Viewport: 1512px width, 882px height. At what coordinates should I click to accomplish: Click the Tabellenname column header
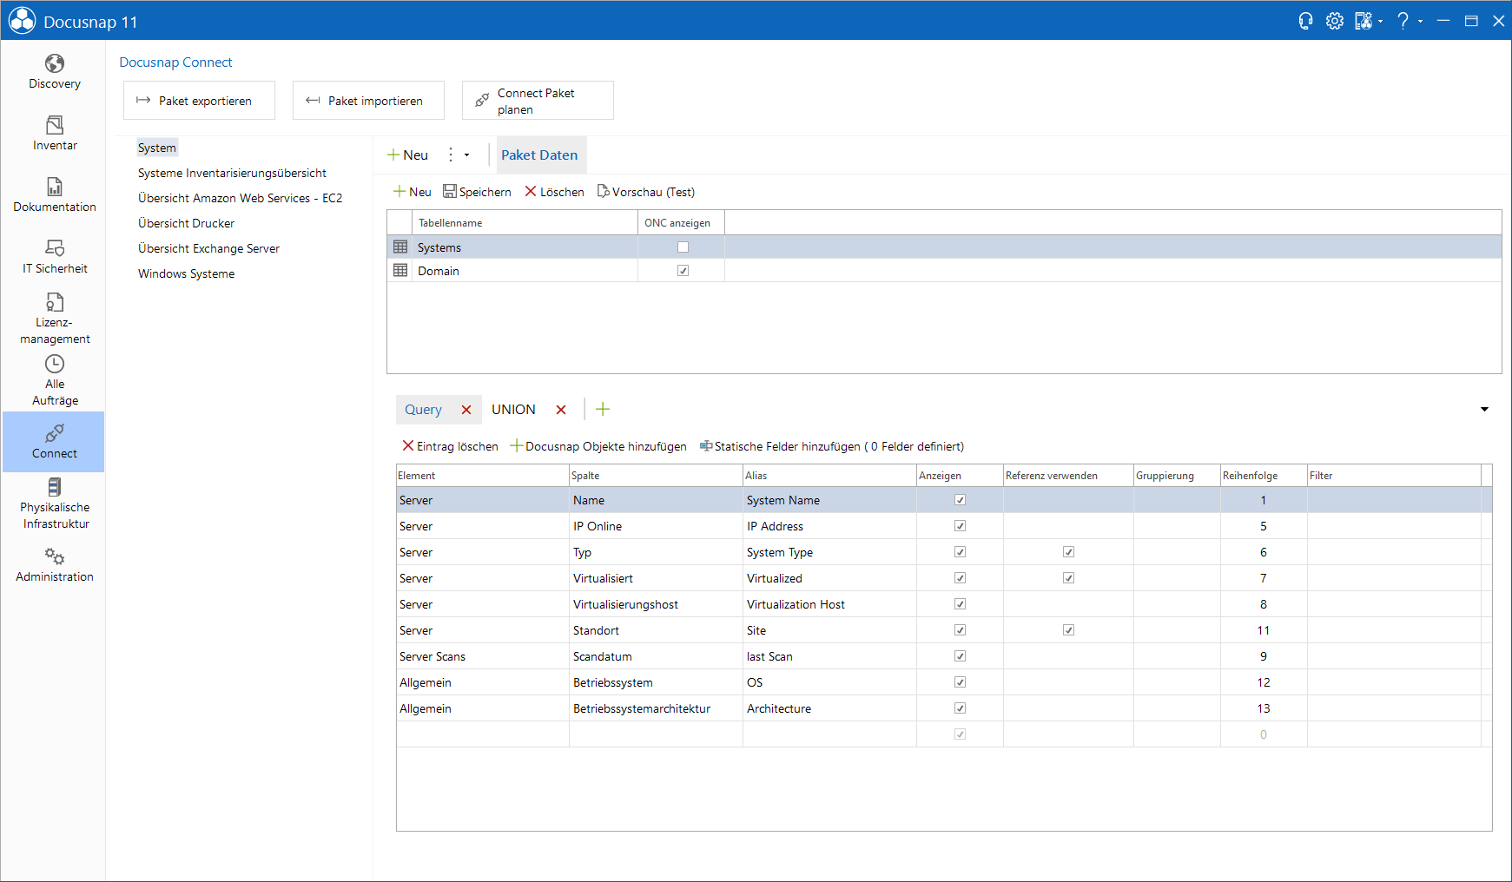tap(525, 223)
